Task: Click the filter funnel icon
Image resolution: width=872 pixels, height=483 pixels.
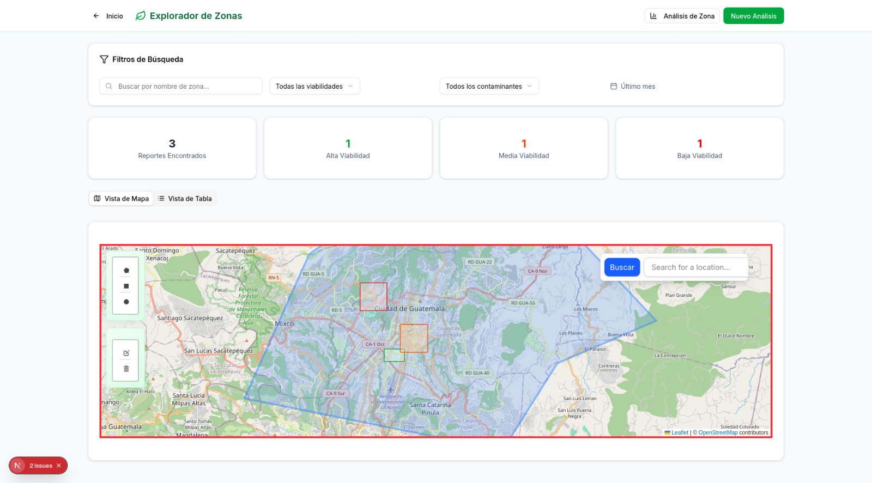Action: point(104,59)
